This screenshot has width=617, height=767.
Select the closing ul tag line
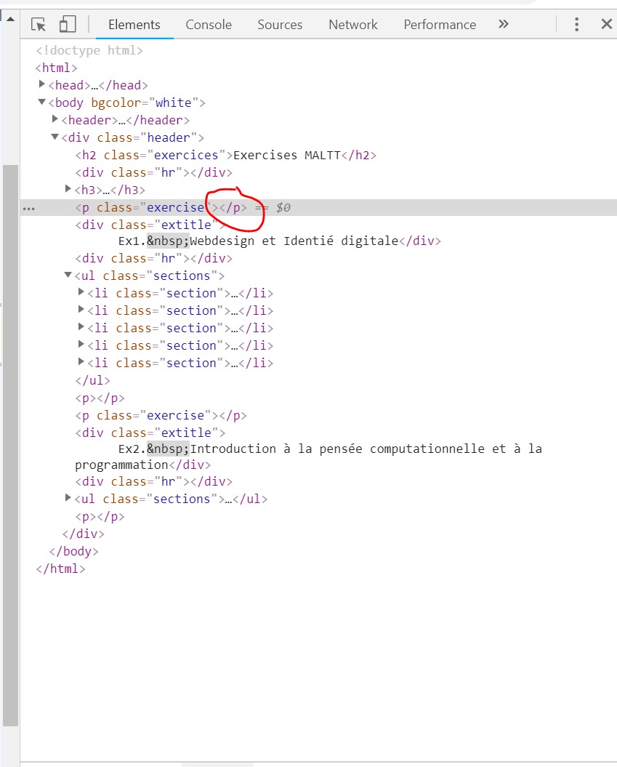click(93, 380)
